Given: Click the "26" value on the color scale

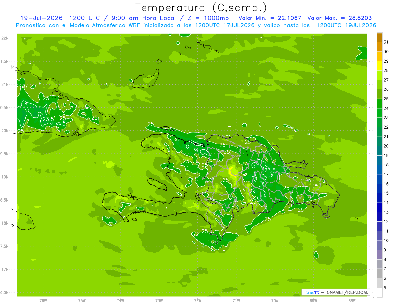Looking at the screenshot, I should (386, 89).
